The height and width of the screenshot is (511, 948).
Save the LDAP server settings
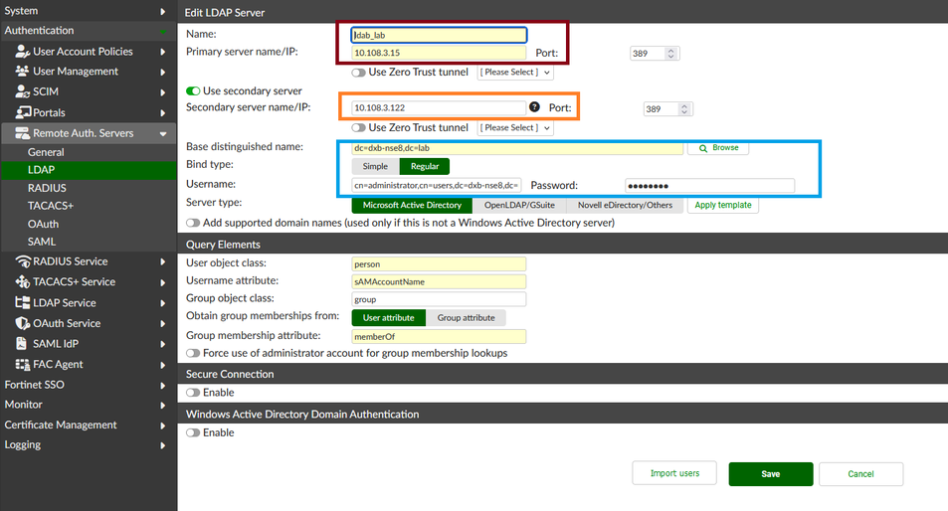tap(770, 474)
